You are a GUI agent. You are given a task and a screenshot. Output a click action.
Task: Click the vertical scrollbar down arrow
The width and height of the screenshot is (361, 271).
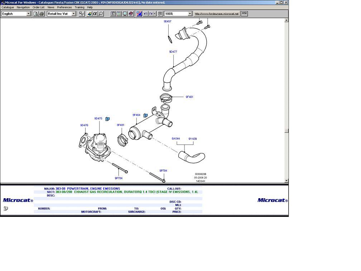coord(287,181)
